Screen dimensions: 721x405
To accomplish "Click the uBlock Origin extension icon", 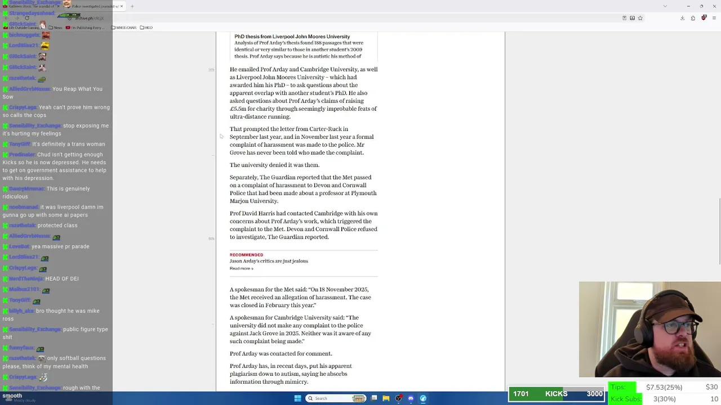I will pyautogui.click(x=704, y=18).
